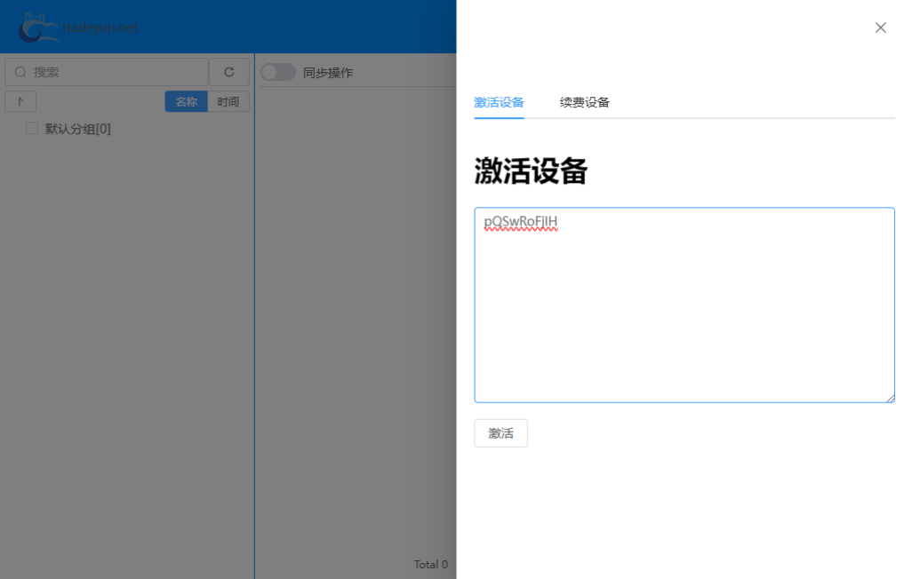Screen dimensions: 912x579
Task: Click the refresh icon beside search box
Action: [229, 72]
